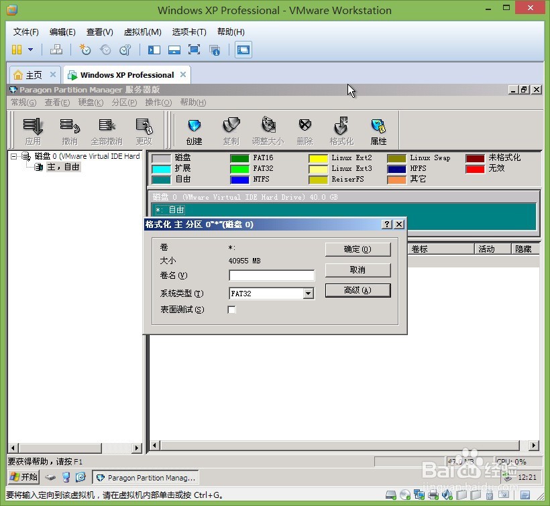The image size is (550, 506).
Task: Click into the 卷名(V) input field
Action: pyautogui.click(x=272, y=275)
